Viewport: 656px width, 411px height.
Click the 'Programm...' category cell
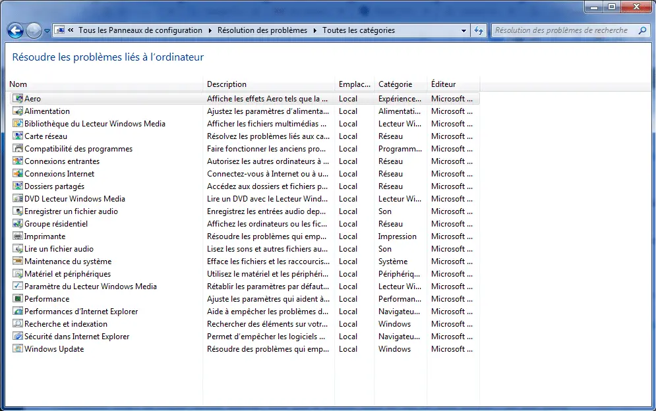pos(400,149)
